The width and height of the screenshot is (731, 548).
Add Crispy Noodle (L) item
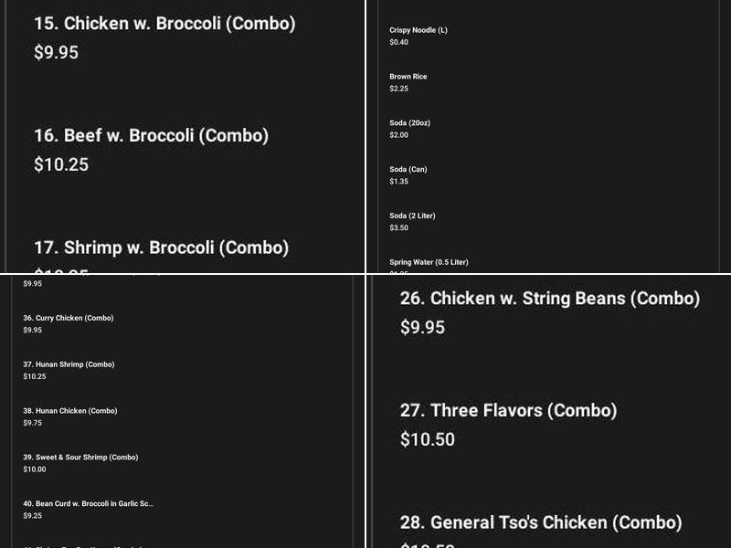418,30
